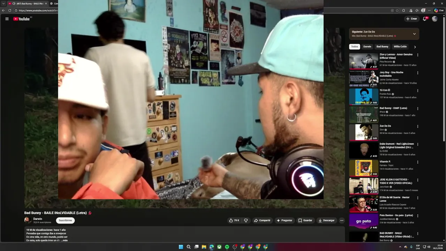Open the tab search dropdown in browser
The height and width of the screenshot is (251, 446).
tap(3, 3)
